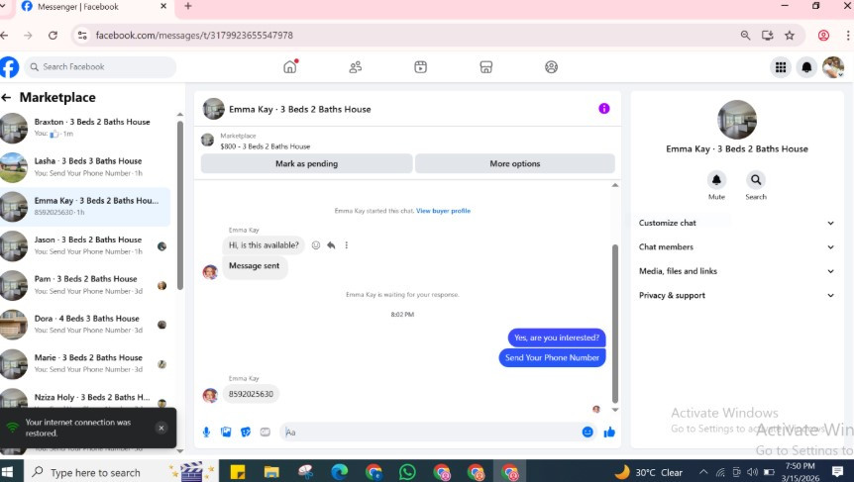Viewport: 854px width, 482px height.
Task: Click the Emma Kay chat header title
Action: tap(299, 109)
